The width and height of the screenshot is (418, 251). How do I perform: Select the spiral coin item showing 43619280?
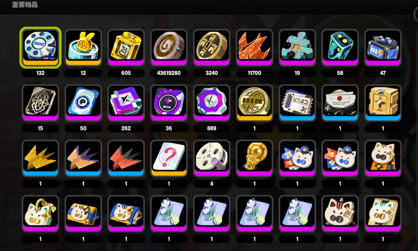(x=169, y=47)
